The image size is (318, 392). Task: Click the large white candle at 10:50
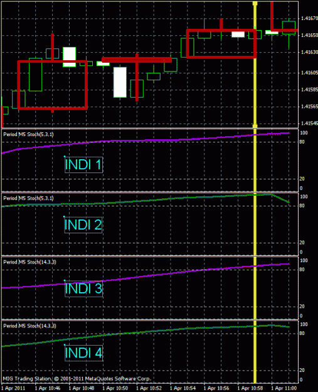120,82
